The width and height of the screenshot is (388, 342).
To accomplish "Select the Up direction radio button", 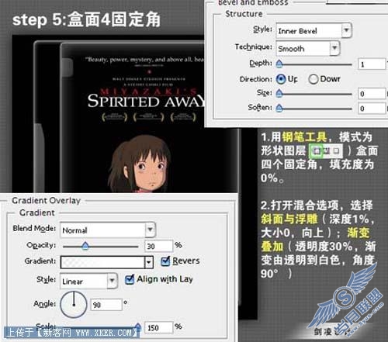I will pos(281,79).
